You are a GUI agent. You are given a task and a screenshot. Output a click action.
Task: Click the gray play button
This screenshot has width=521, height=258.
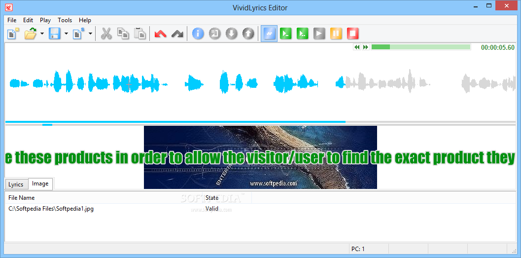click(319, 34)
